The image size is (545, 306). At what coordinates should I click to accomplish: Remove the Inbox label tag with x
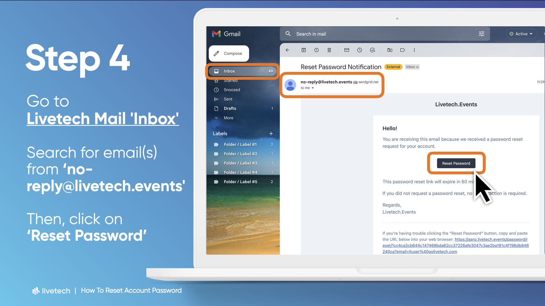[418, 67]
